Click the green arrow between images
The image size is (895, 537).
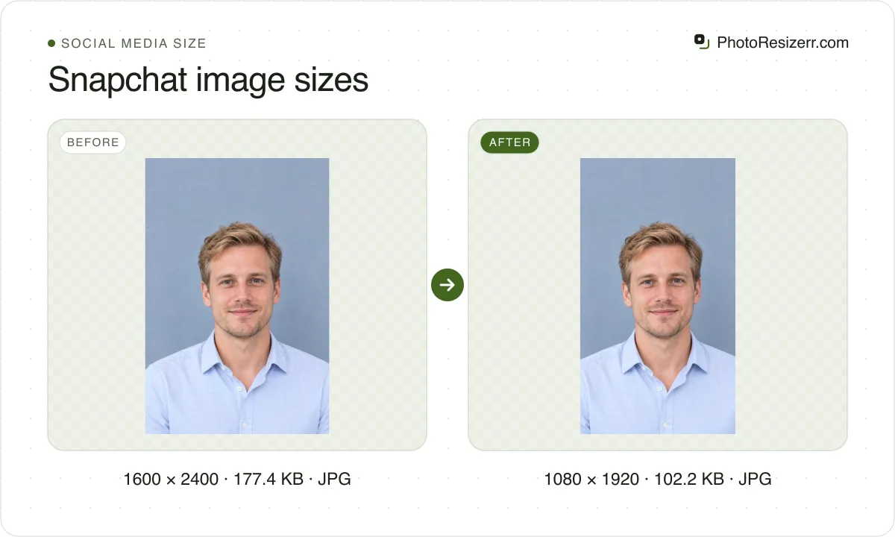[x=447, y=285]
